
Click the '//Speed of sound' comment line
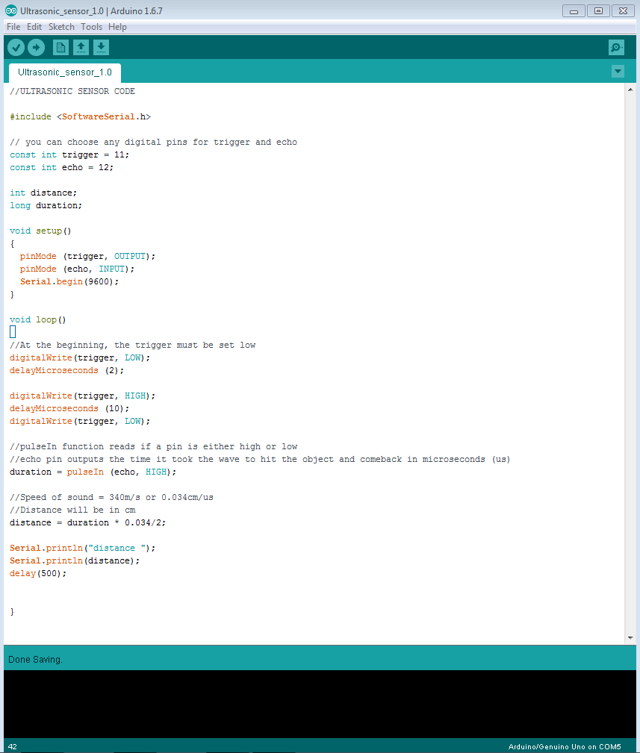tap(111, 497)
